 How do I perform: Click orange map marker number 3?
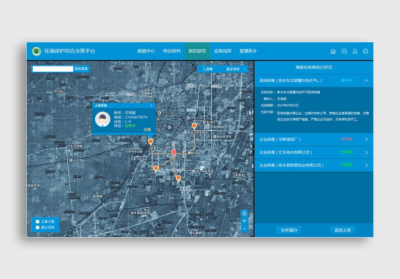(x=178, y=178)
